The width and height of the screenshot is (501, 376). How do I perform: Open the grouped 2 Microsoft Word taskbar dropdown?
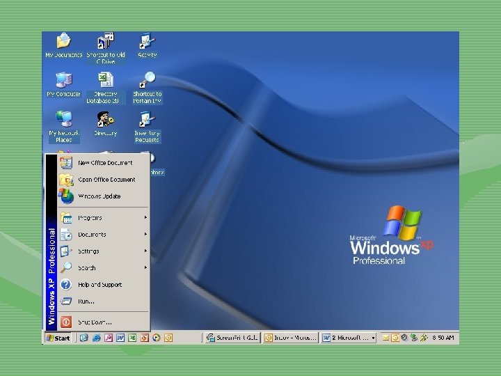349,338
